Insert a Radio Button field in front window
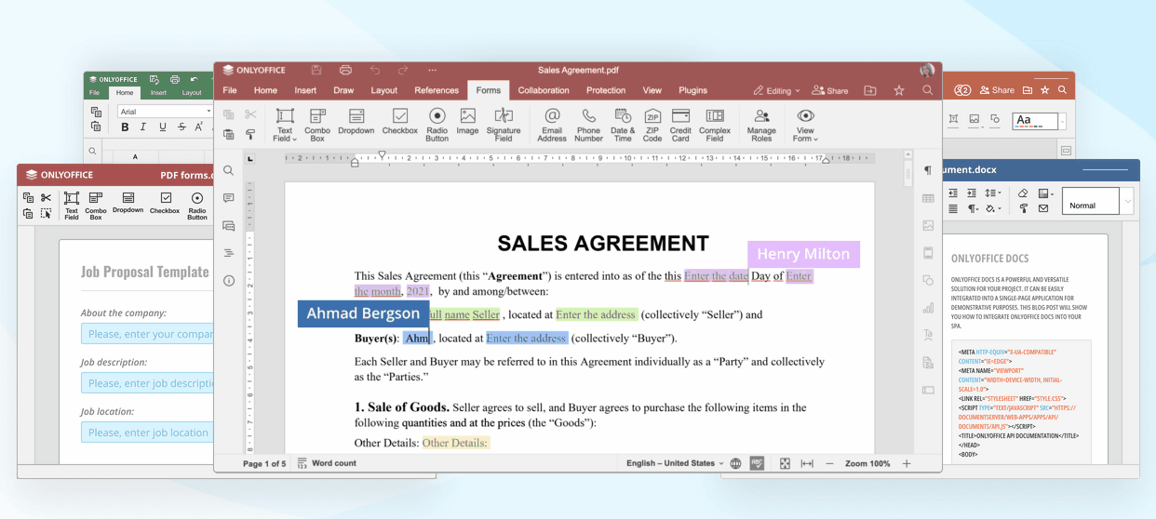 [437, 125]
